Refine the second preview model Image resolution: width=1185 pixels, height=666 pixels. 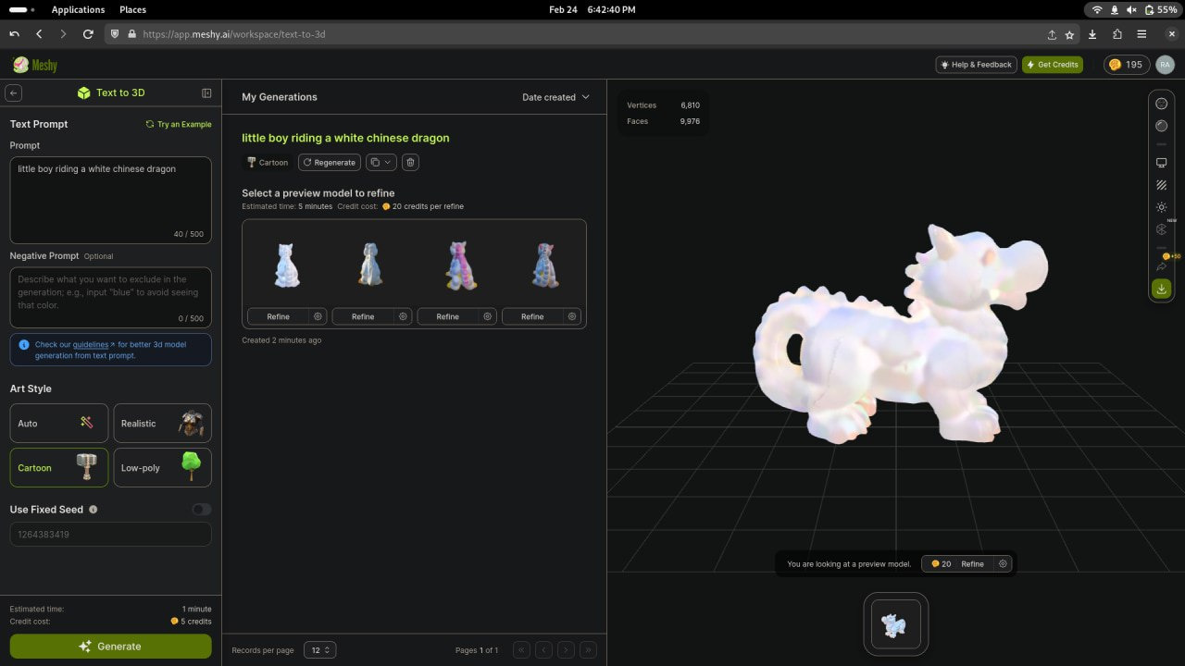363,316
